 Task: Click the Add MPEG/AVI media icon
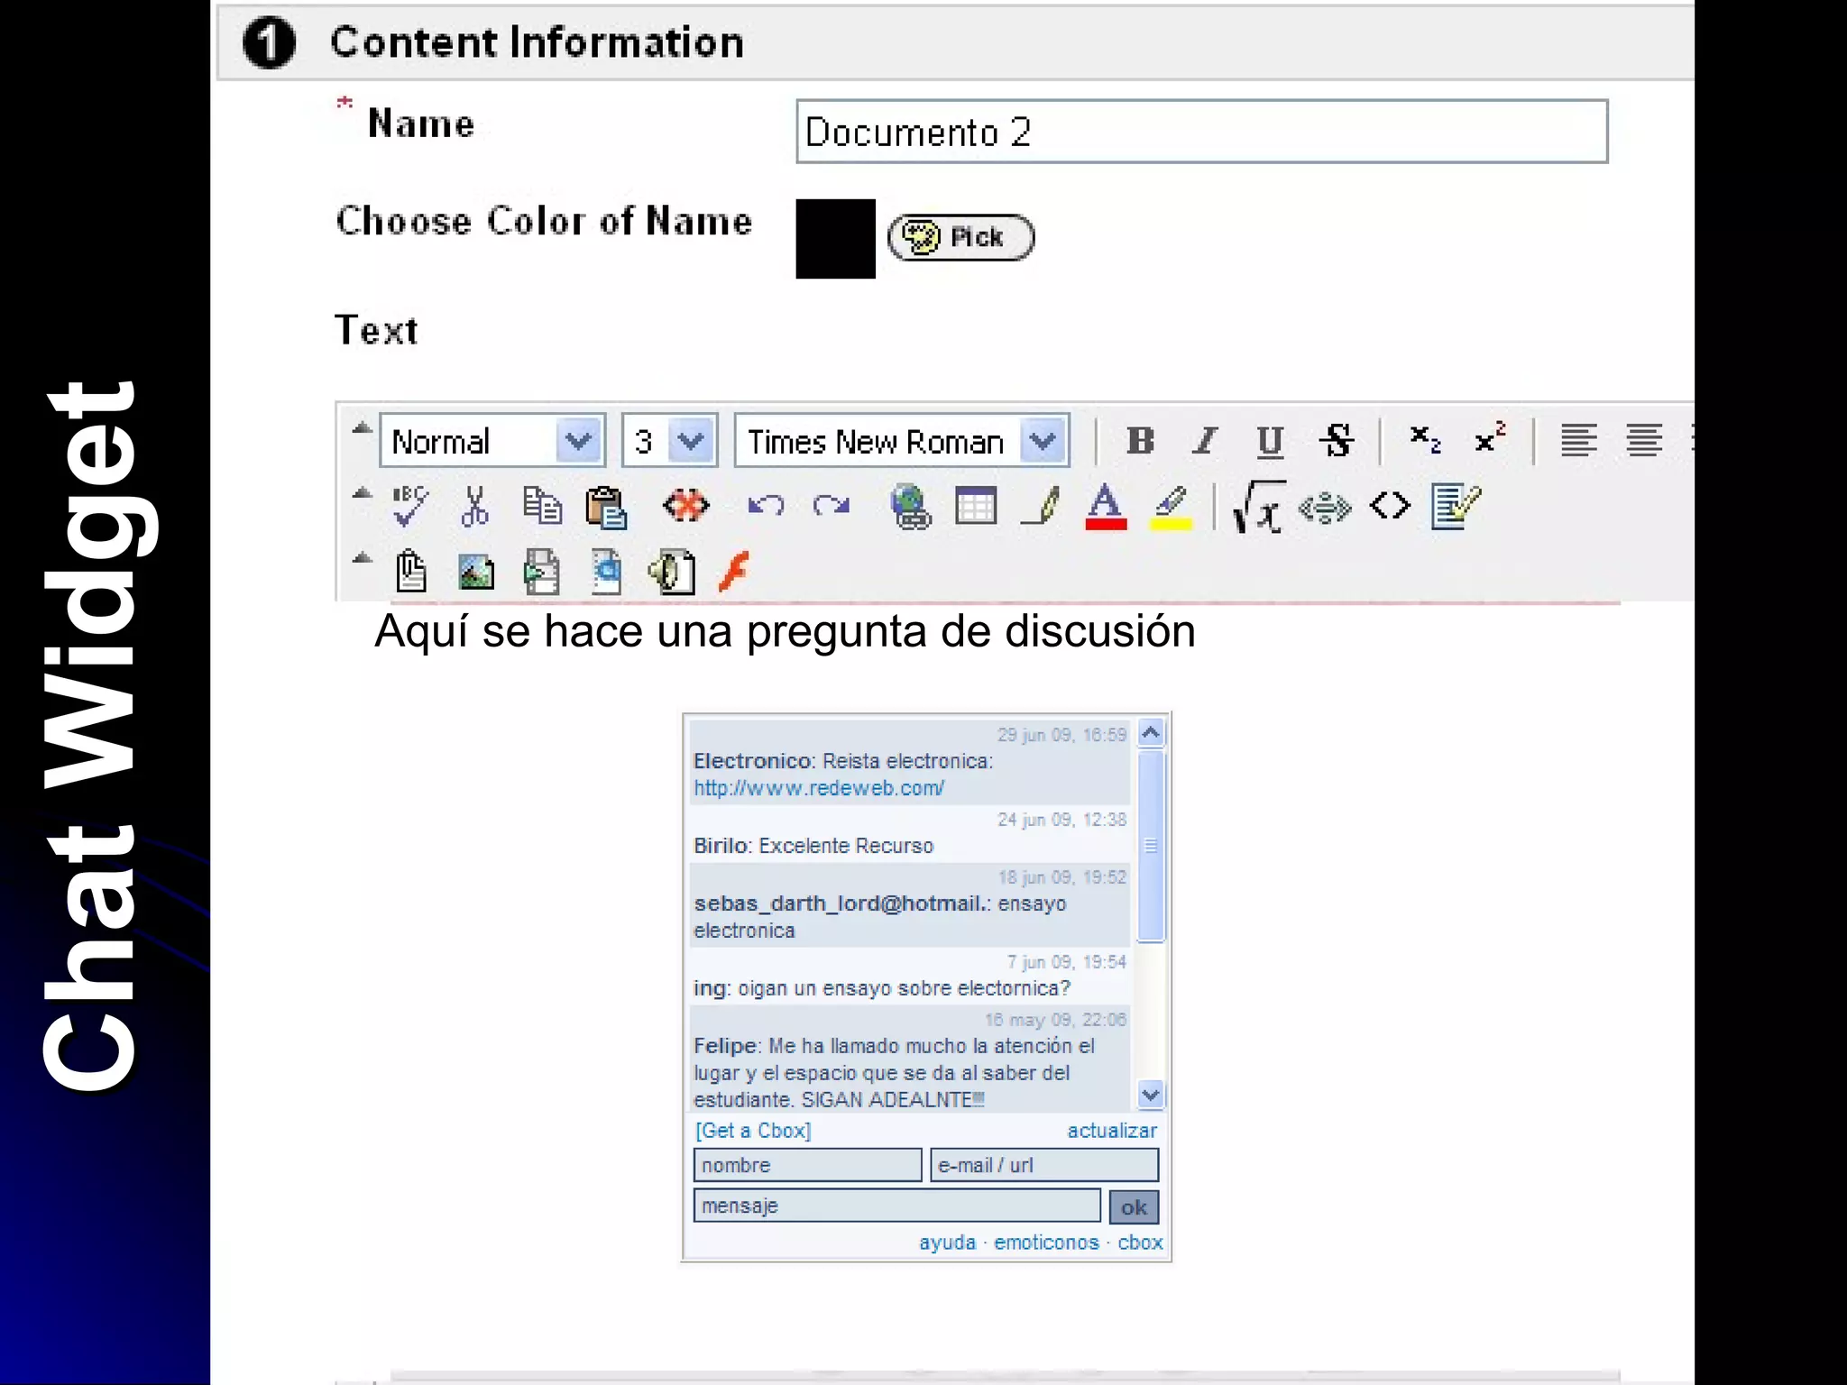tap(541, 572)
